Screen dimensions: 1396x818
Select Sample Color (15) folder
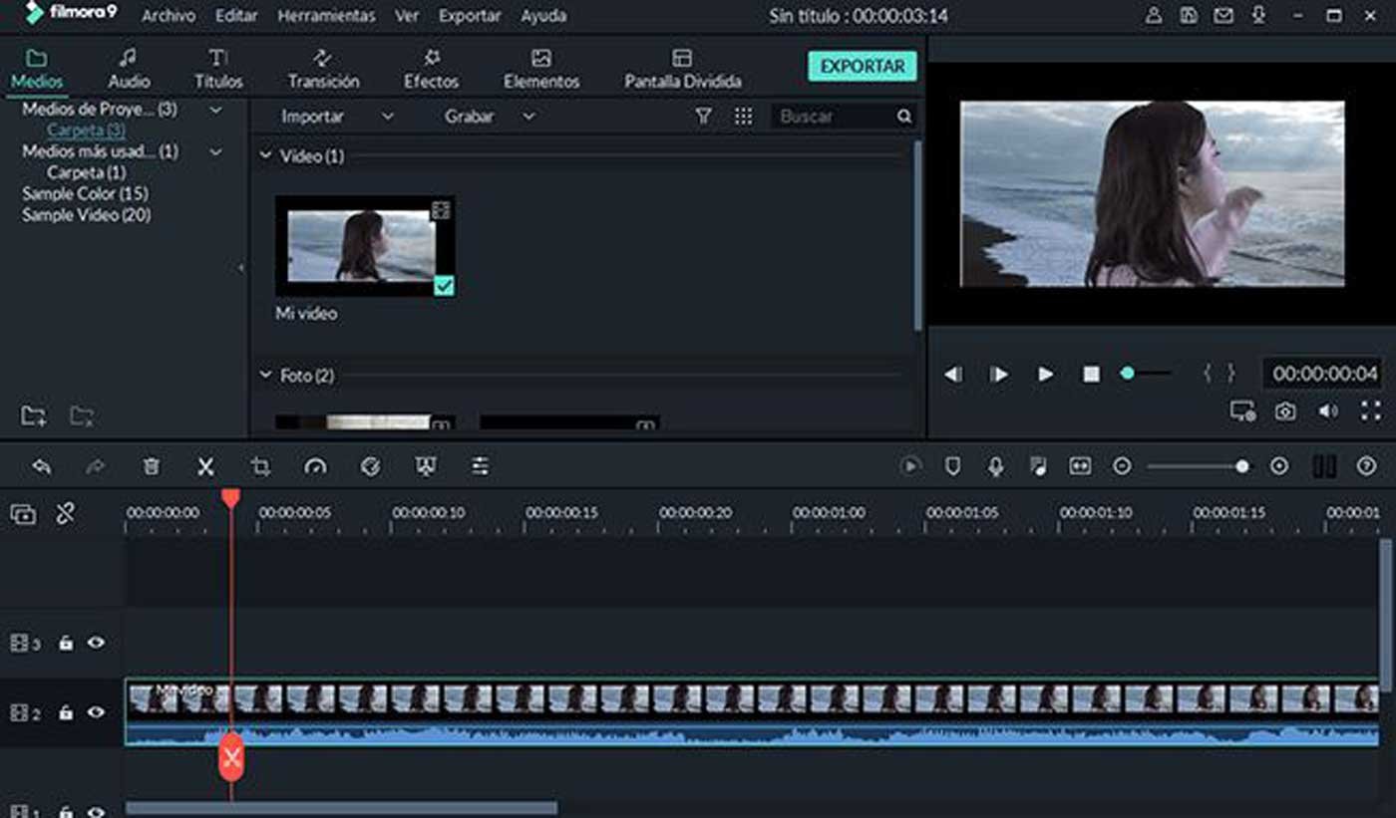(x=85, y=193)
